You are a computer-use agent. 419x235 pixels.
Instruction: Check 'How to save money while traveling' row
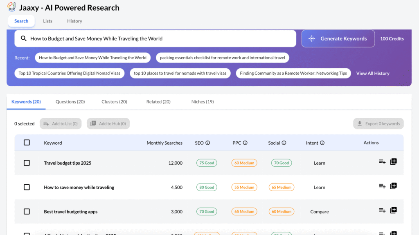click(x=27, y=187)
